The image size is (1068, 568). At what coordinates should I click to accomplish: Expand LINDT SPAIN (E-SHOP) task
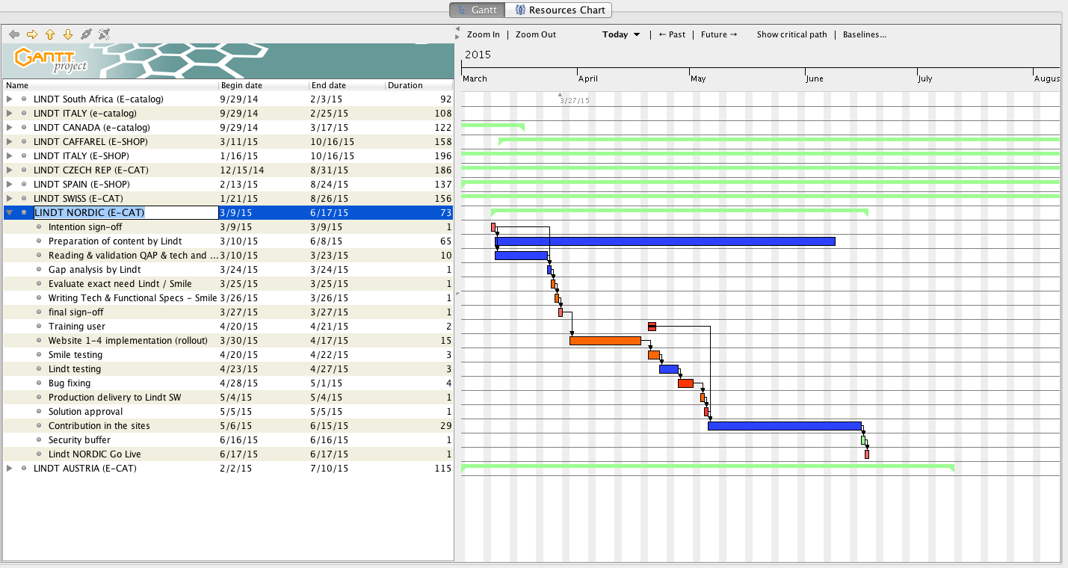(x=9, y=184)
